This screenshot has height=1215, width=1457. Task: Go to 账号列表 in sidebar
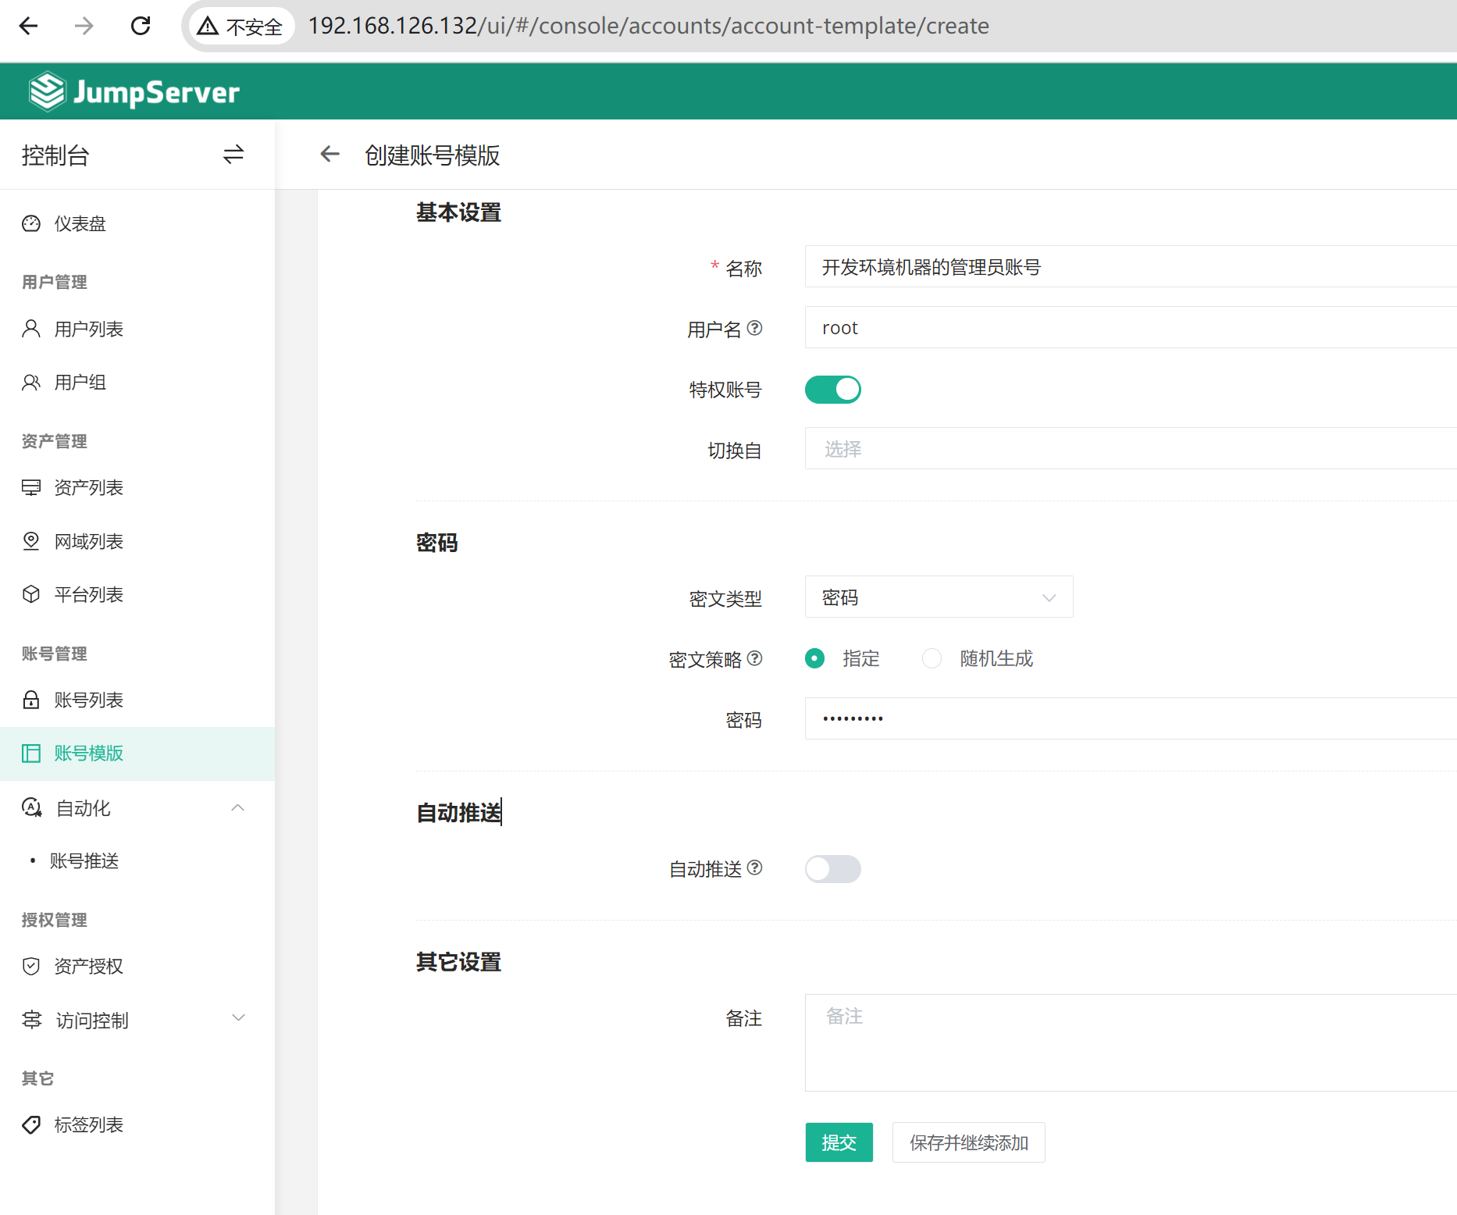tap(88, 700)
